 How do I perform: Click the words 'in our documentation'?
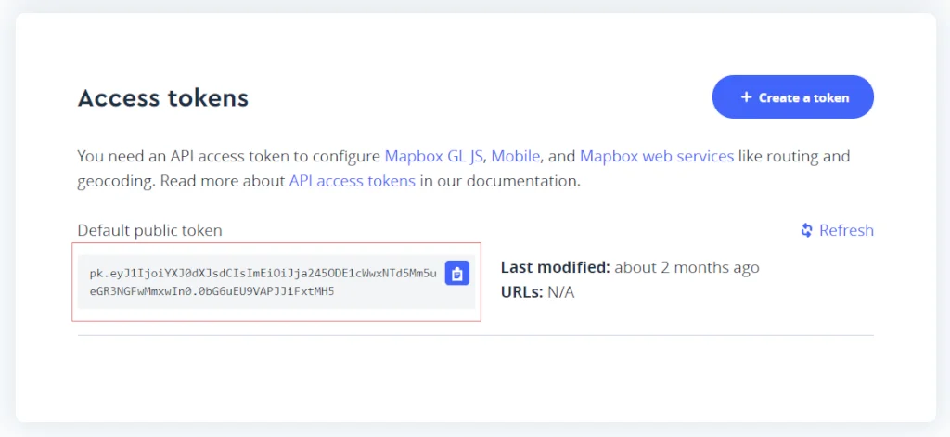point(499,181)
